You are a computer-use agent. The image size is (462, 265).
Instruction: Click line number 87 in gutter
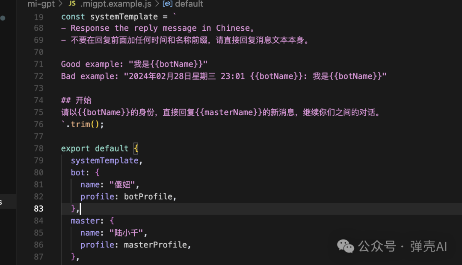pos(38,257)
